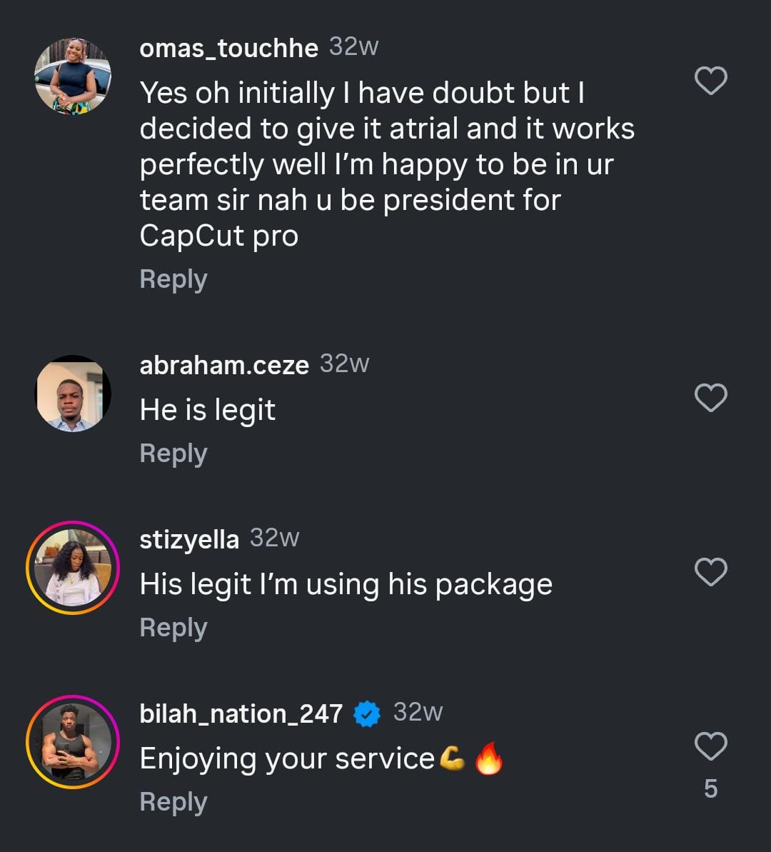Open the username omas_touchhe
The image size is (771, 852).
[228, 48]
